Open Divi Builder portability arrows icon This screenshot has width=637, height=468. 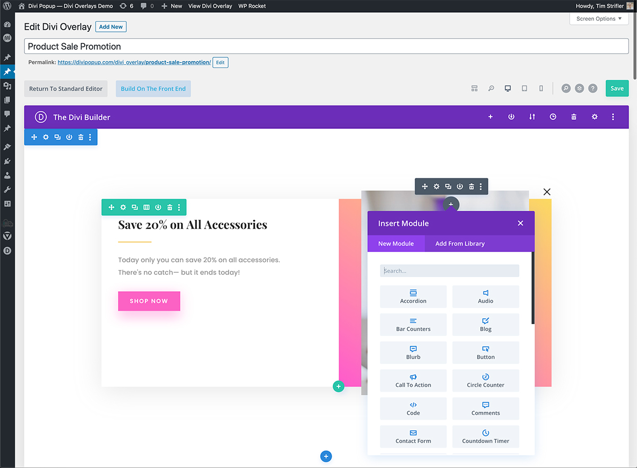[532, 117]
